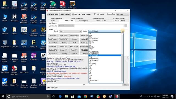Open the UMTv2 folder on the desktop
The height and width of the screenshot is (99, 176).
coord(14,31)
